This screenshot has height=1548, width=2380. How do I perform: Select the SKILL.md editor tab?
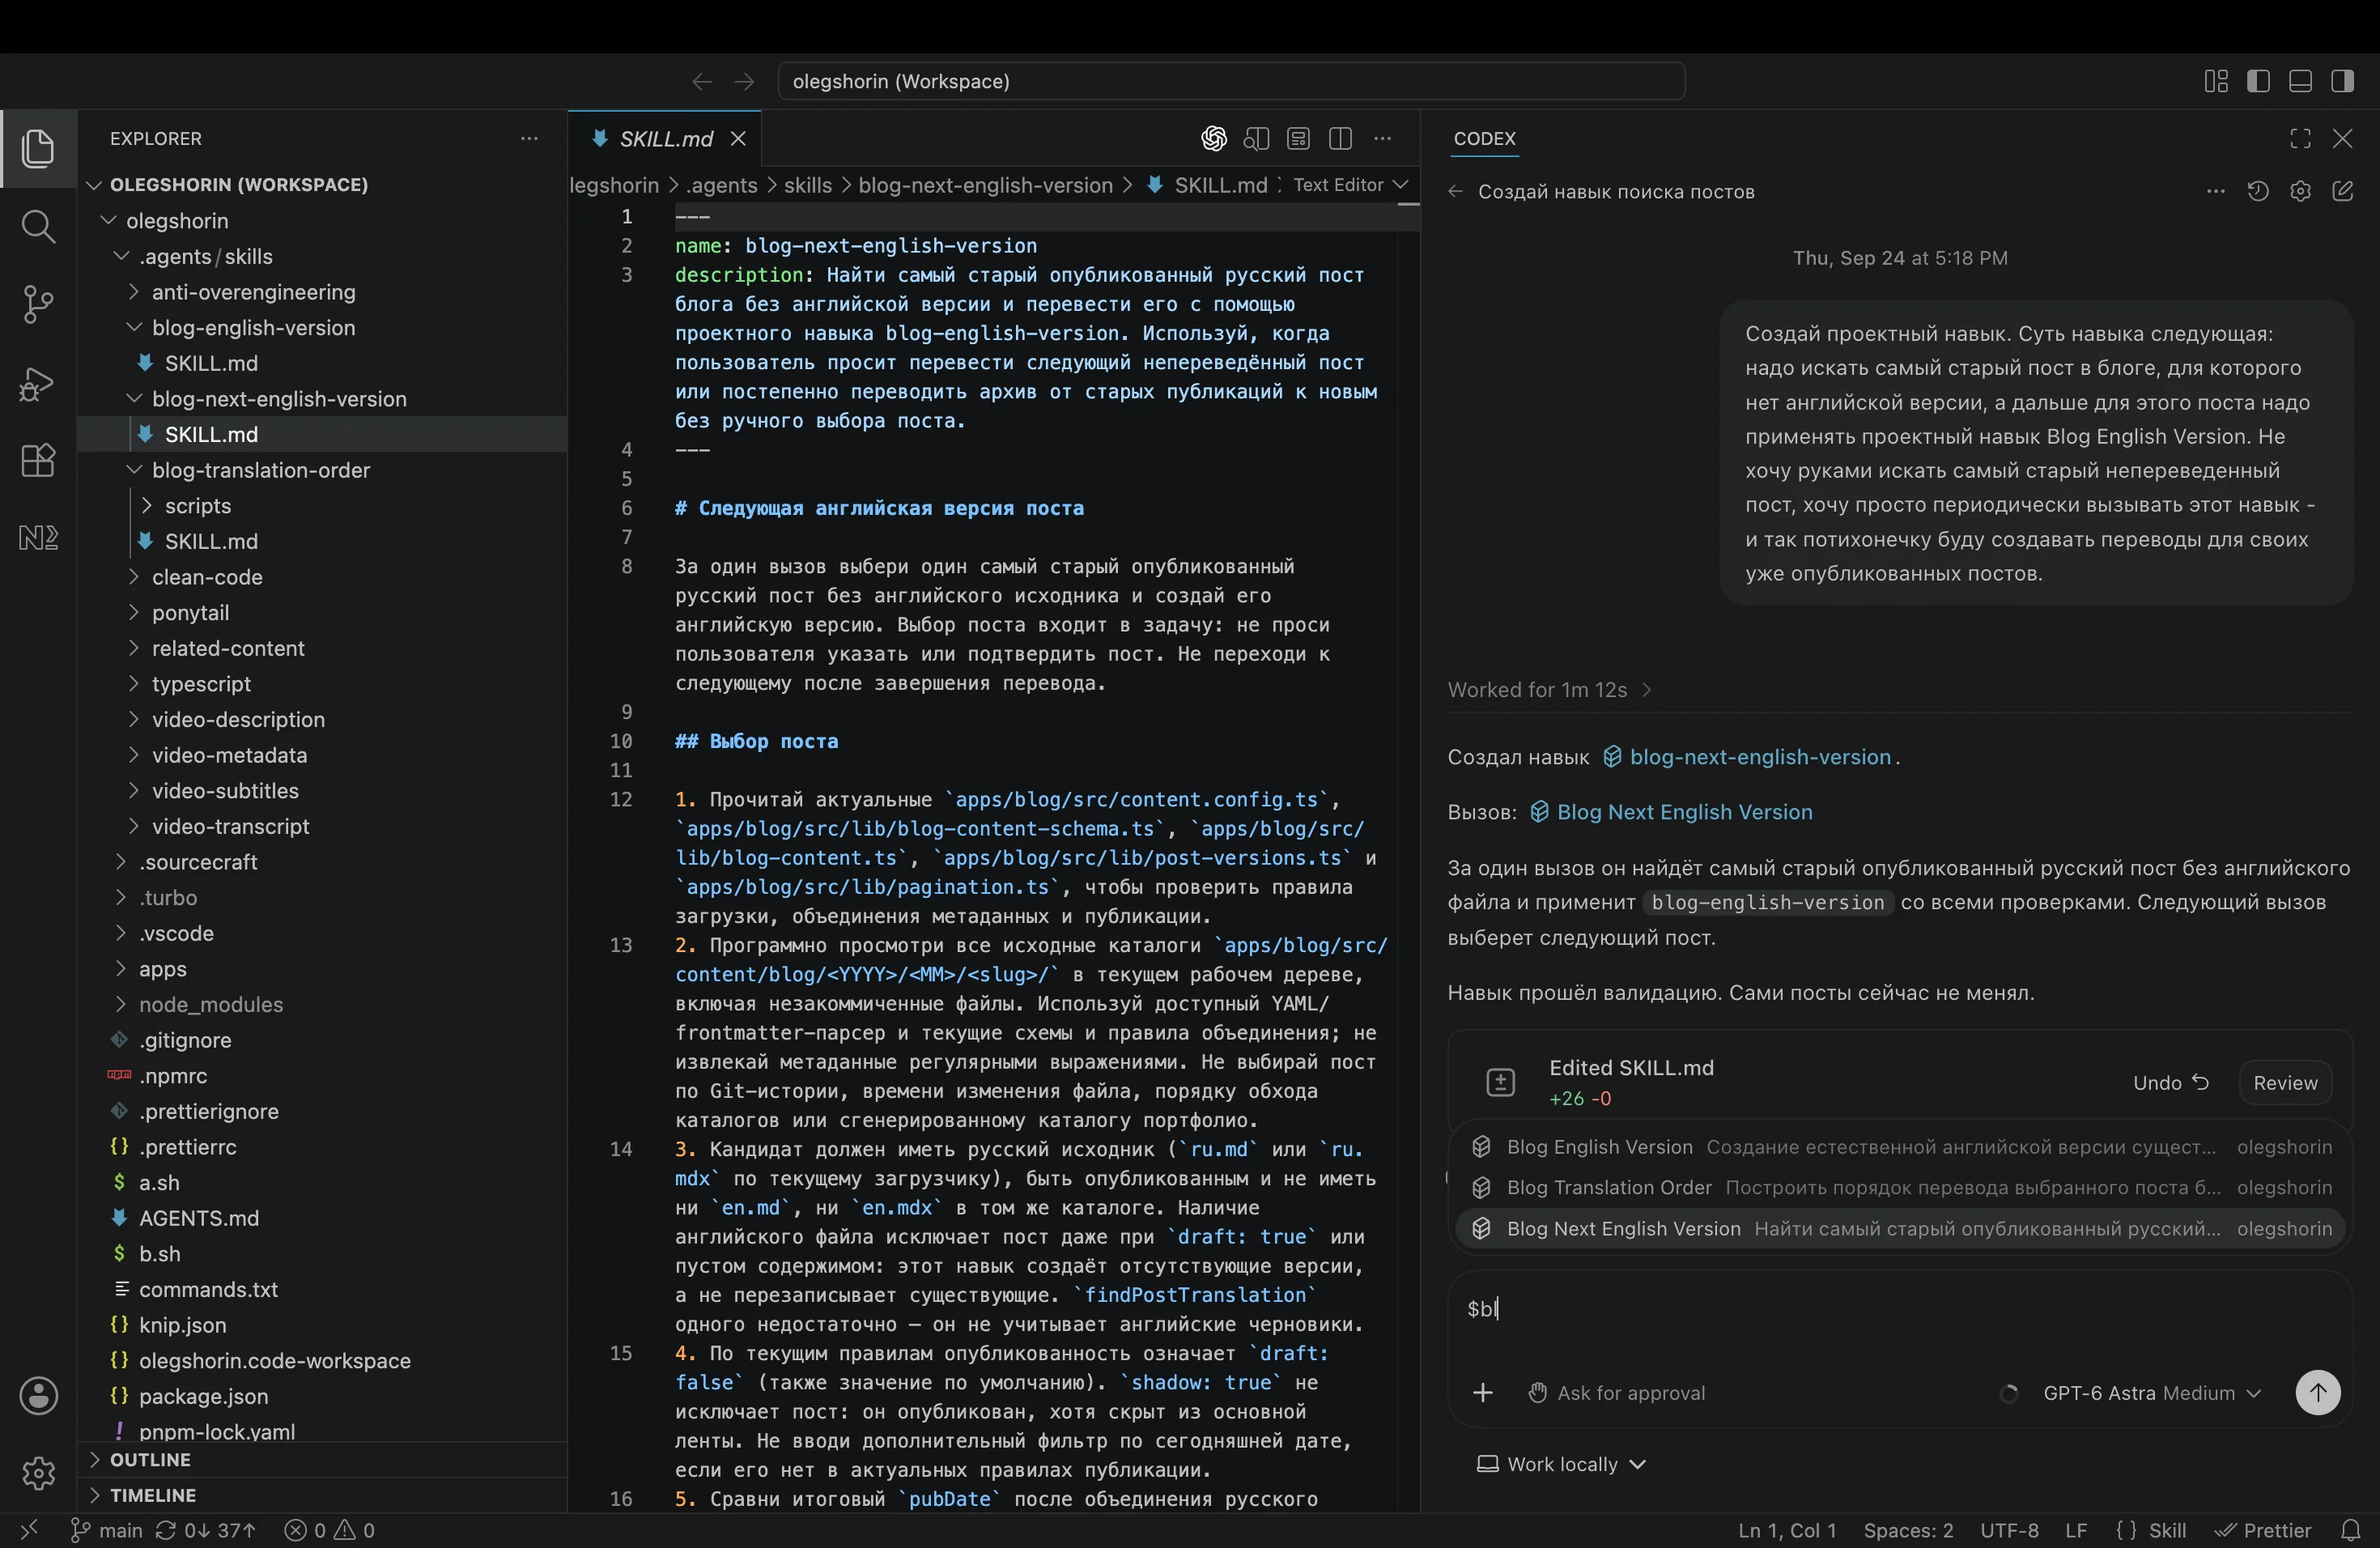point(666,139)
